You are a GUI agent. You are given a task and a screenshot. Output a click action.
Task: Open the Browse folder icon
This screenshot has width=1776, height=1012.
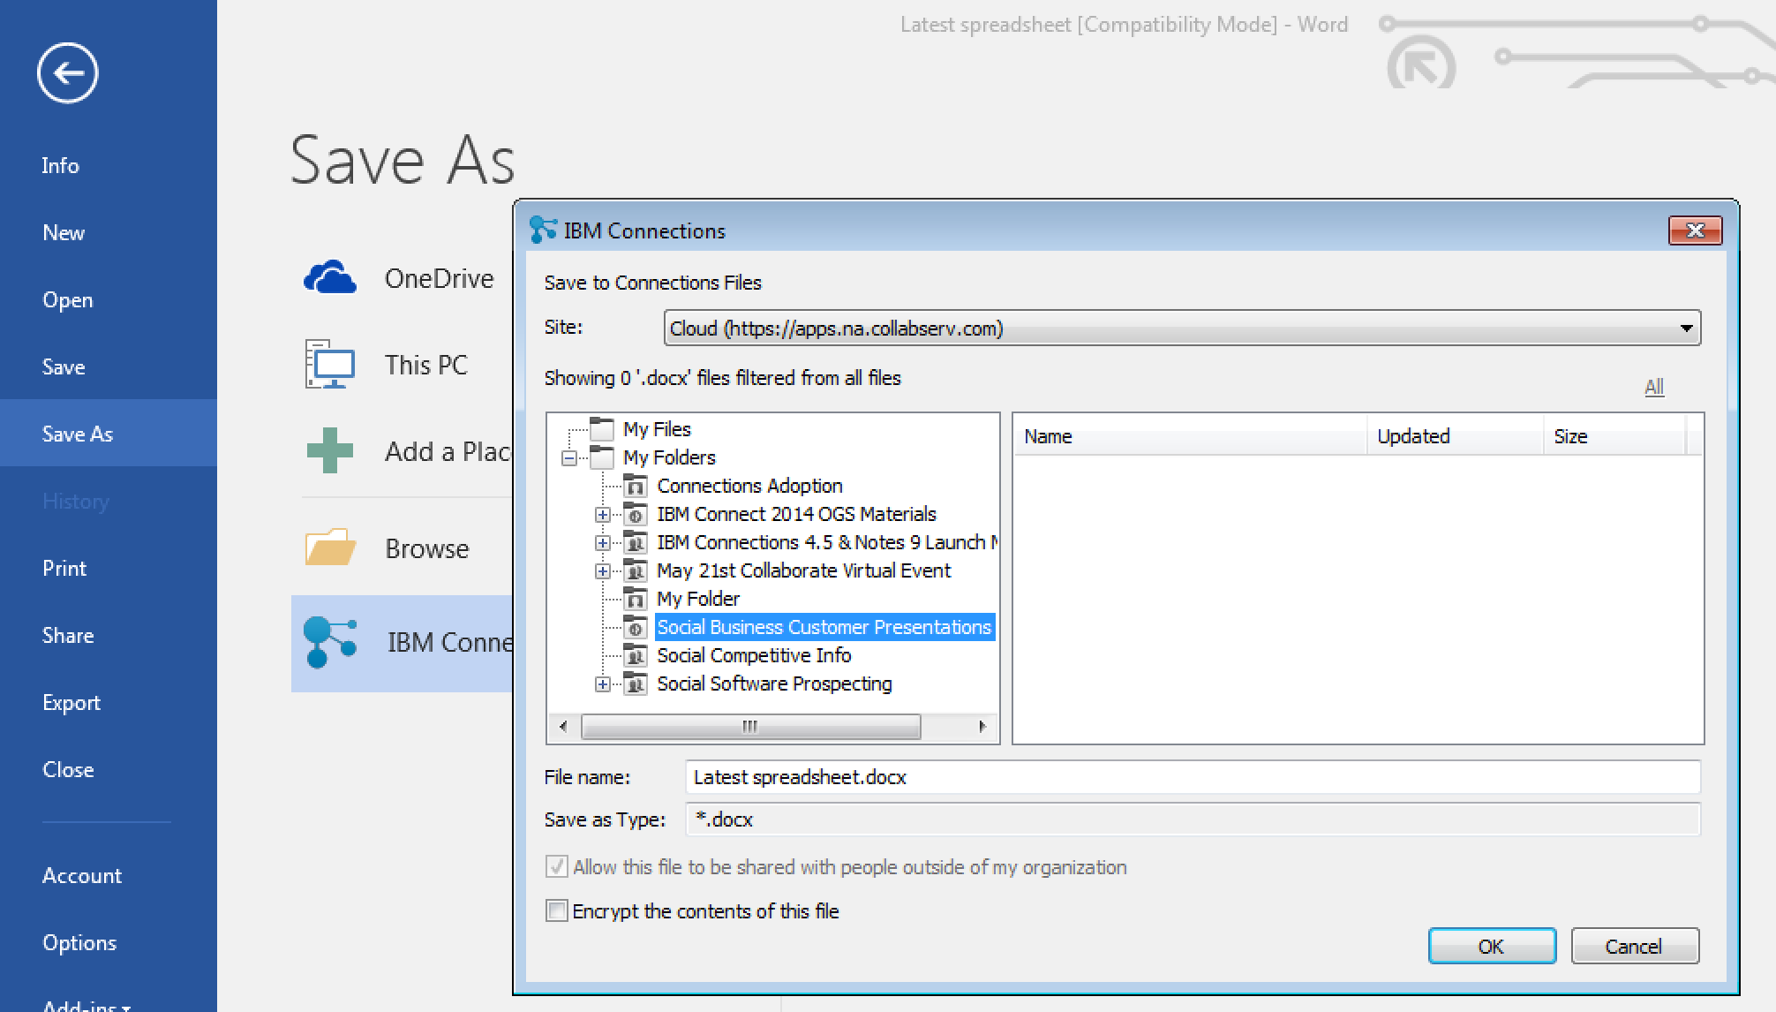click(x=329, y=548)
